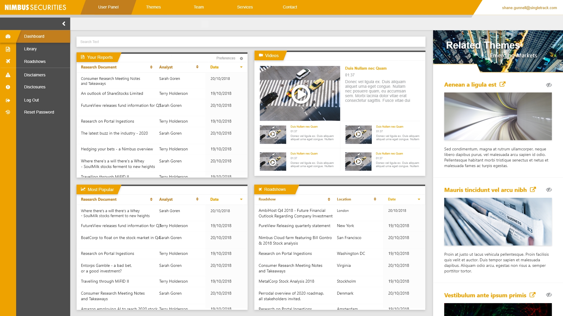Screen dimensions: 563x316
Task: Click the Reset Password icon in sidebar
Action: tap(8, 112)
